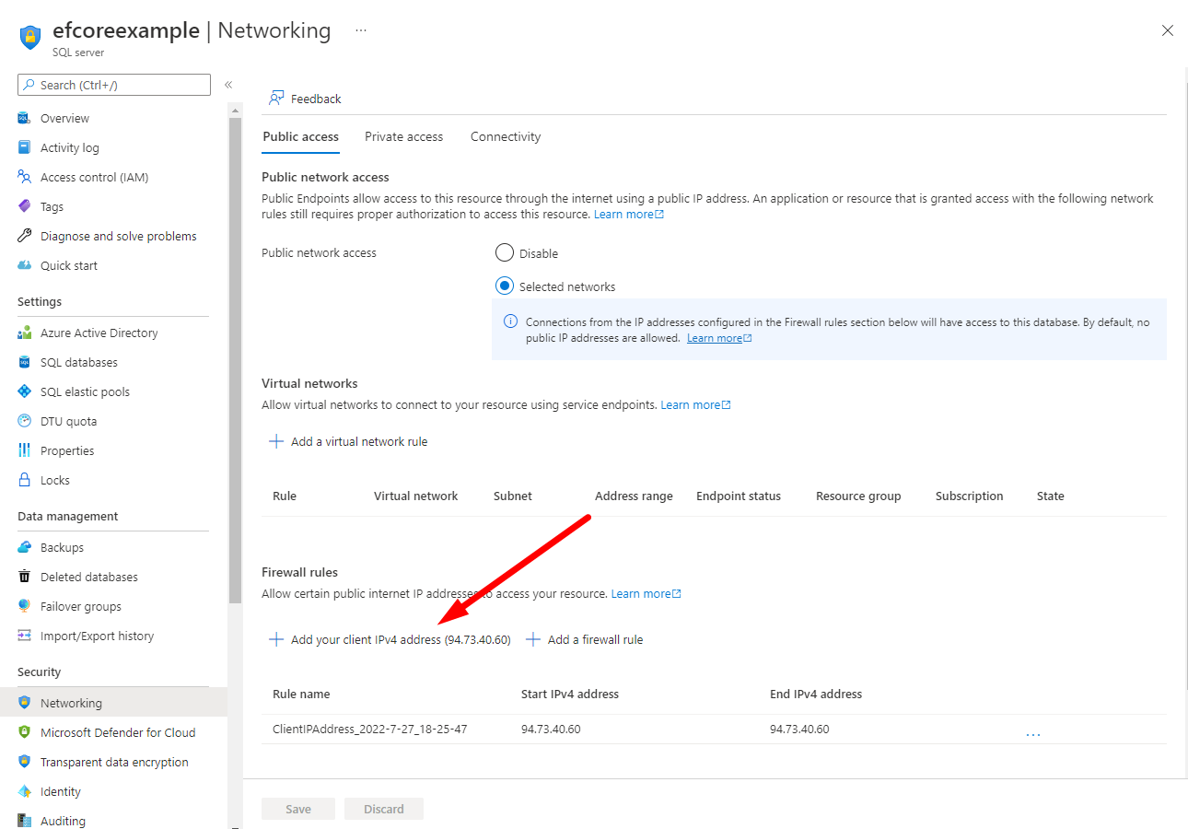Select the Disable public network access option
Image resolution: width=1188 pixels, height=829 pixels.
point(504,252)
